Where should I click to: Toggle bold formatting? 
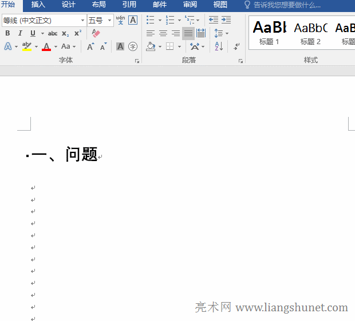click(x=7, y=33)
